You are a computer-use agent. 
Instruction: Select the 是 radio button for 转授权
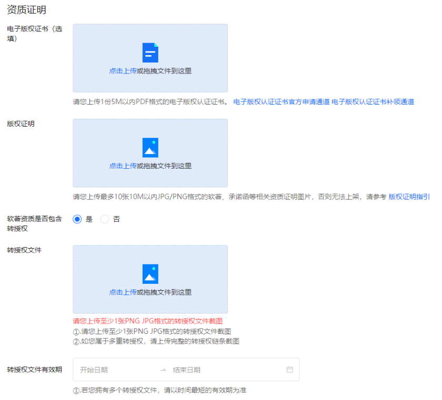click(77, 219)
